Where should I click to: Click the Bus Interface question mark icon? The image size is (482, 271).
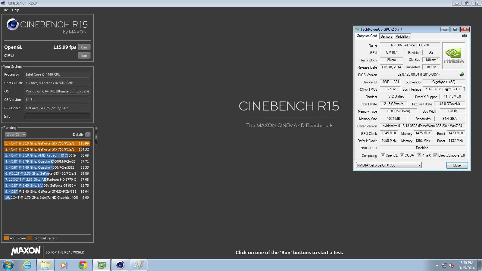464,89
